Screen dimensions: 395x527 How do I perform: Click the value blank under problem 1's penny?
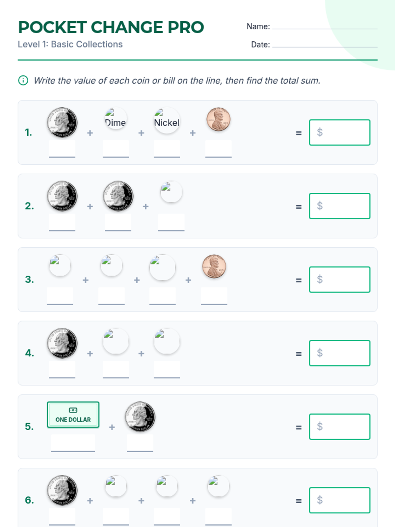(218, 149)
